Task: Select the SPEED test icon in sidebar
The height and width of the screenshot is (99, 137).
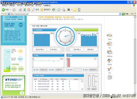Action: pyautogui.click(x=110, y=35)
